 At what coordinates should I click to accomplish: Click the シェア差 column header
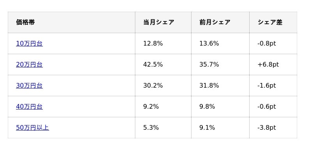point(273,23)
